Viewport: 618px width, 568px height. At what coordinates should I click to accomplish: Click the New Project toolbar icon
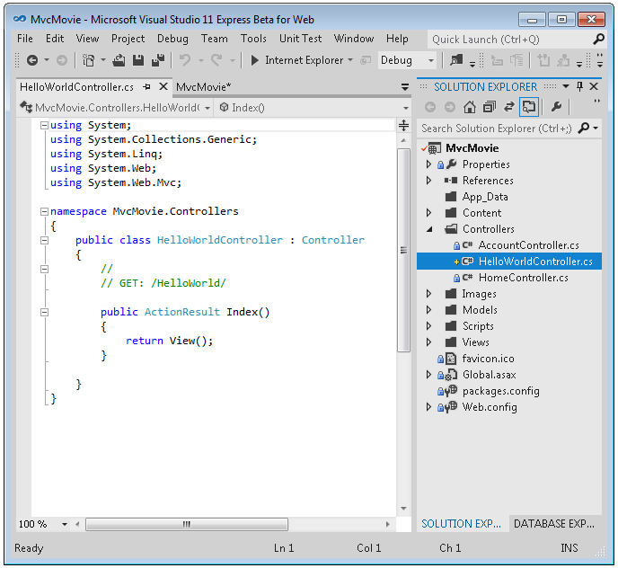[x=89, y=60]
